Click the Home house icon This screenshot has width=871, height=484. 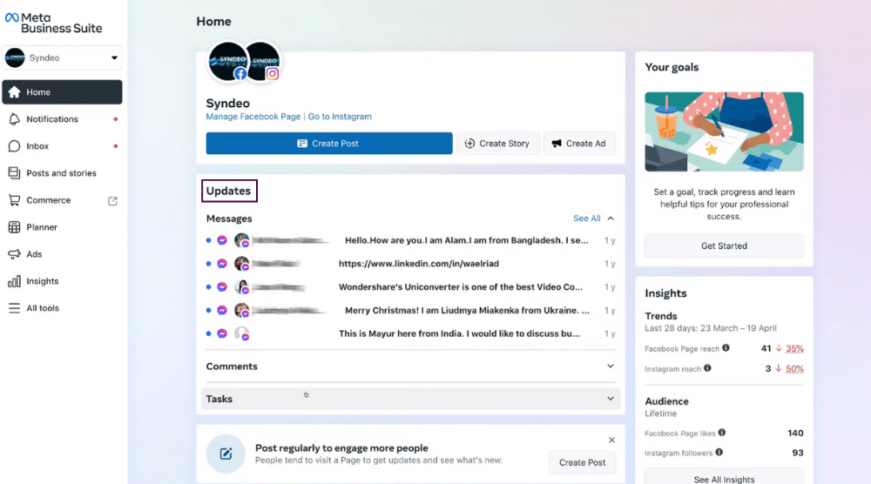pos(15,92)
